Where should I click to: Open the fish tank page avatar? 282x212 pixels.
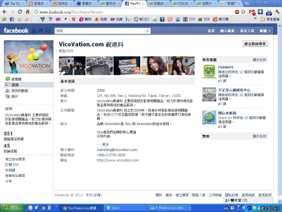point(209,117)
